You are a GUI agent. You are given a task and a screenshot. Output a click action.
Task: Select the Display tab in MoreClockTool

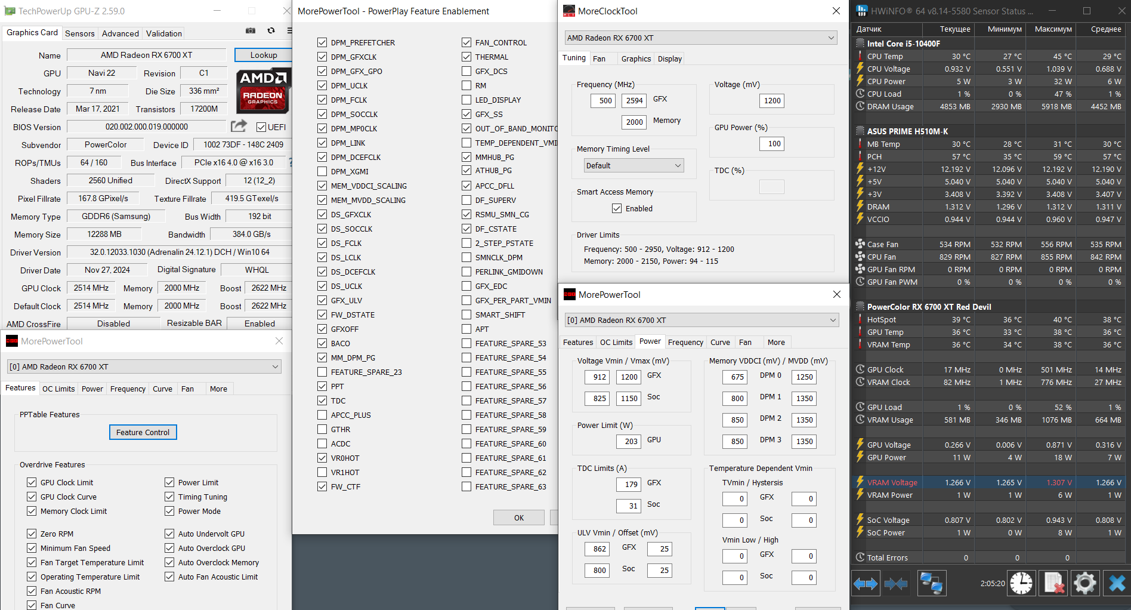coord(669,58)
